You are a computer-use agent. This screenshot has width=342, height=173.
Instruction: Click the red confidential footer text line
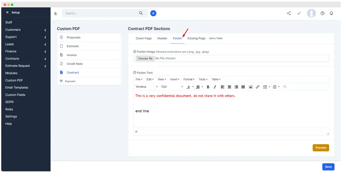185,96
